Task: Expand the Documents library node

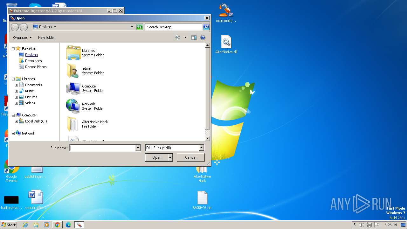Action: pos(16,85)
